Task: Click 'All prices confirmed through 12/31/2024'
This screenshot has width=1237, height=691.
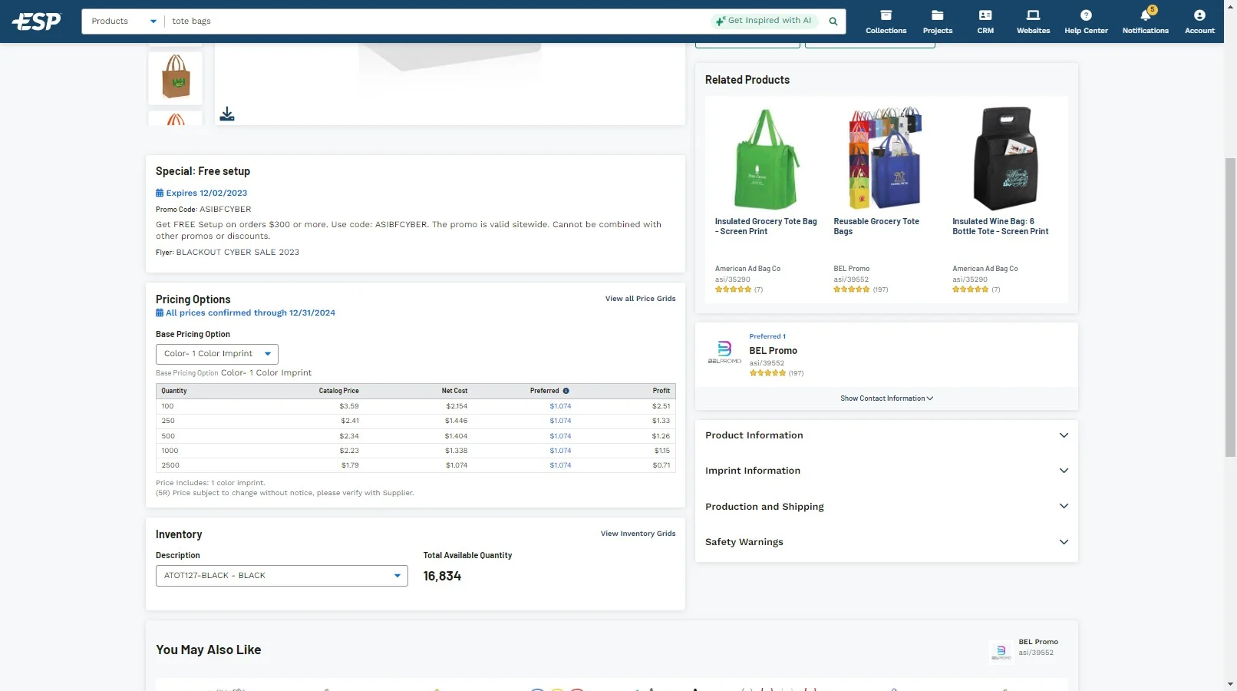Action: coord(250,313)
